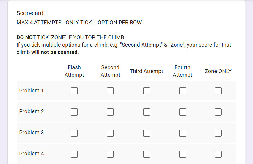Screen dimensions: 253x164
Task: Check Zone ONLY for Problem 2
Action: [218, 112]
